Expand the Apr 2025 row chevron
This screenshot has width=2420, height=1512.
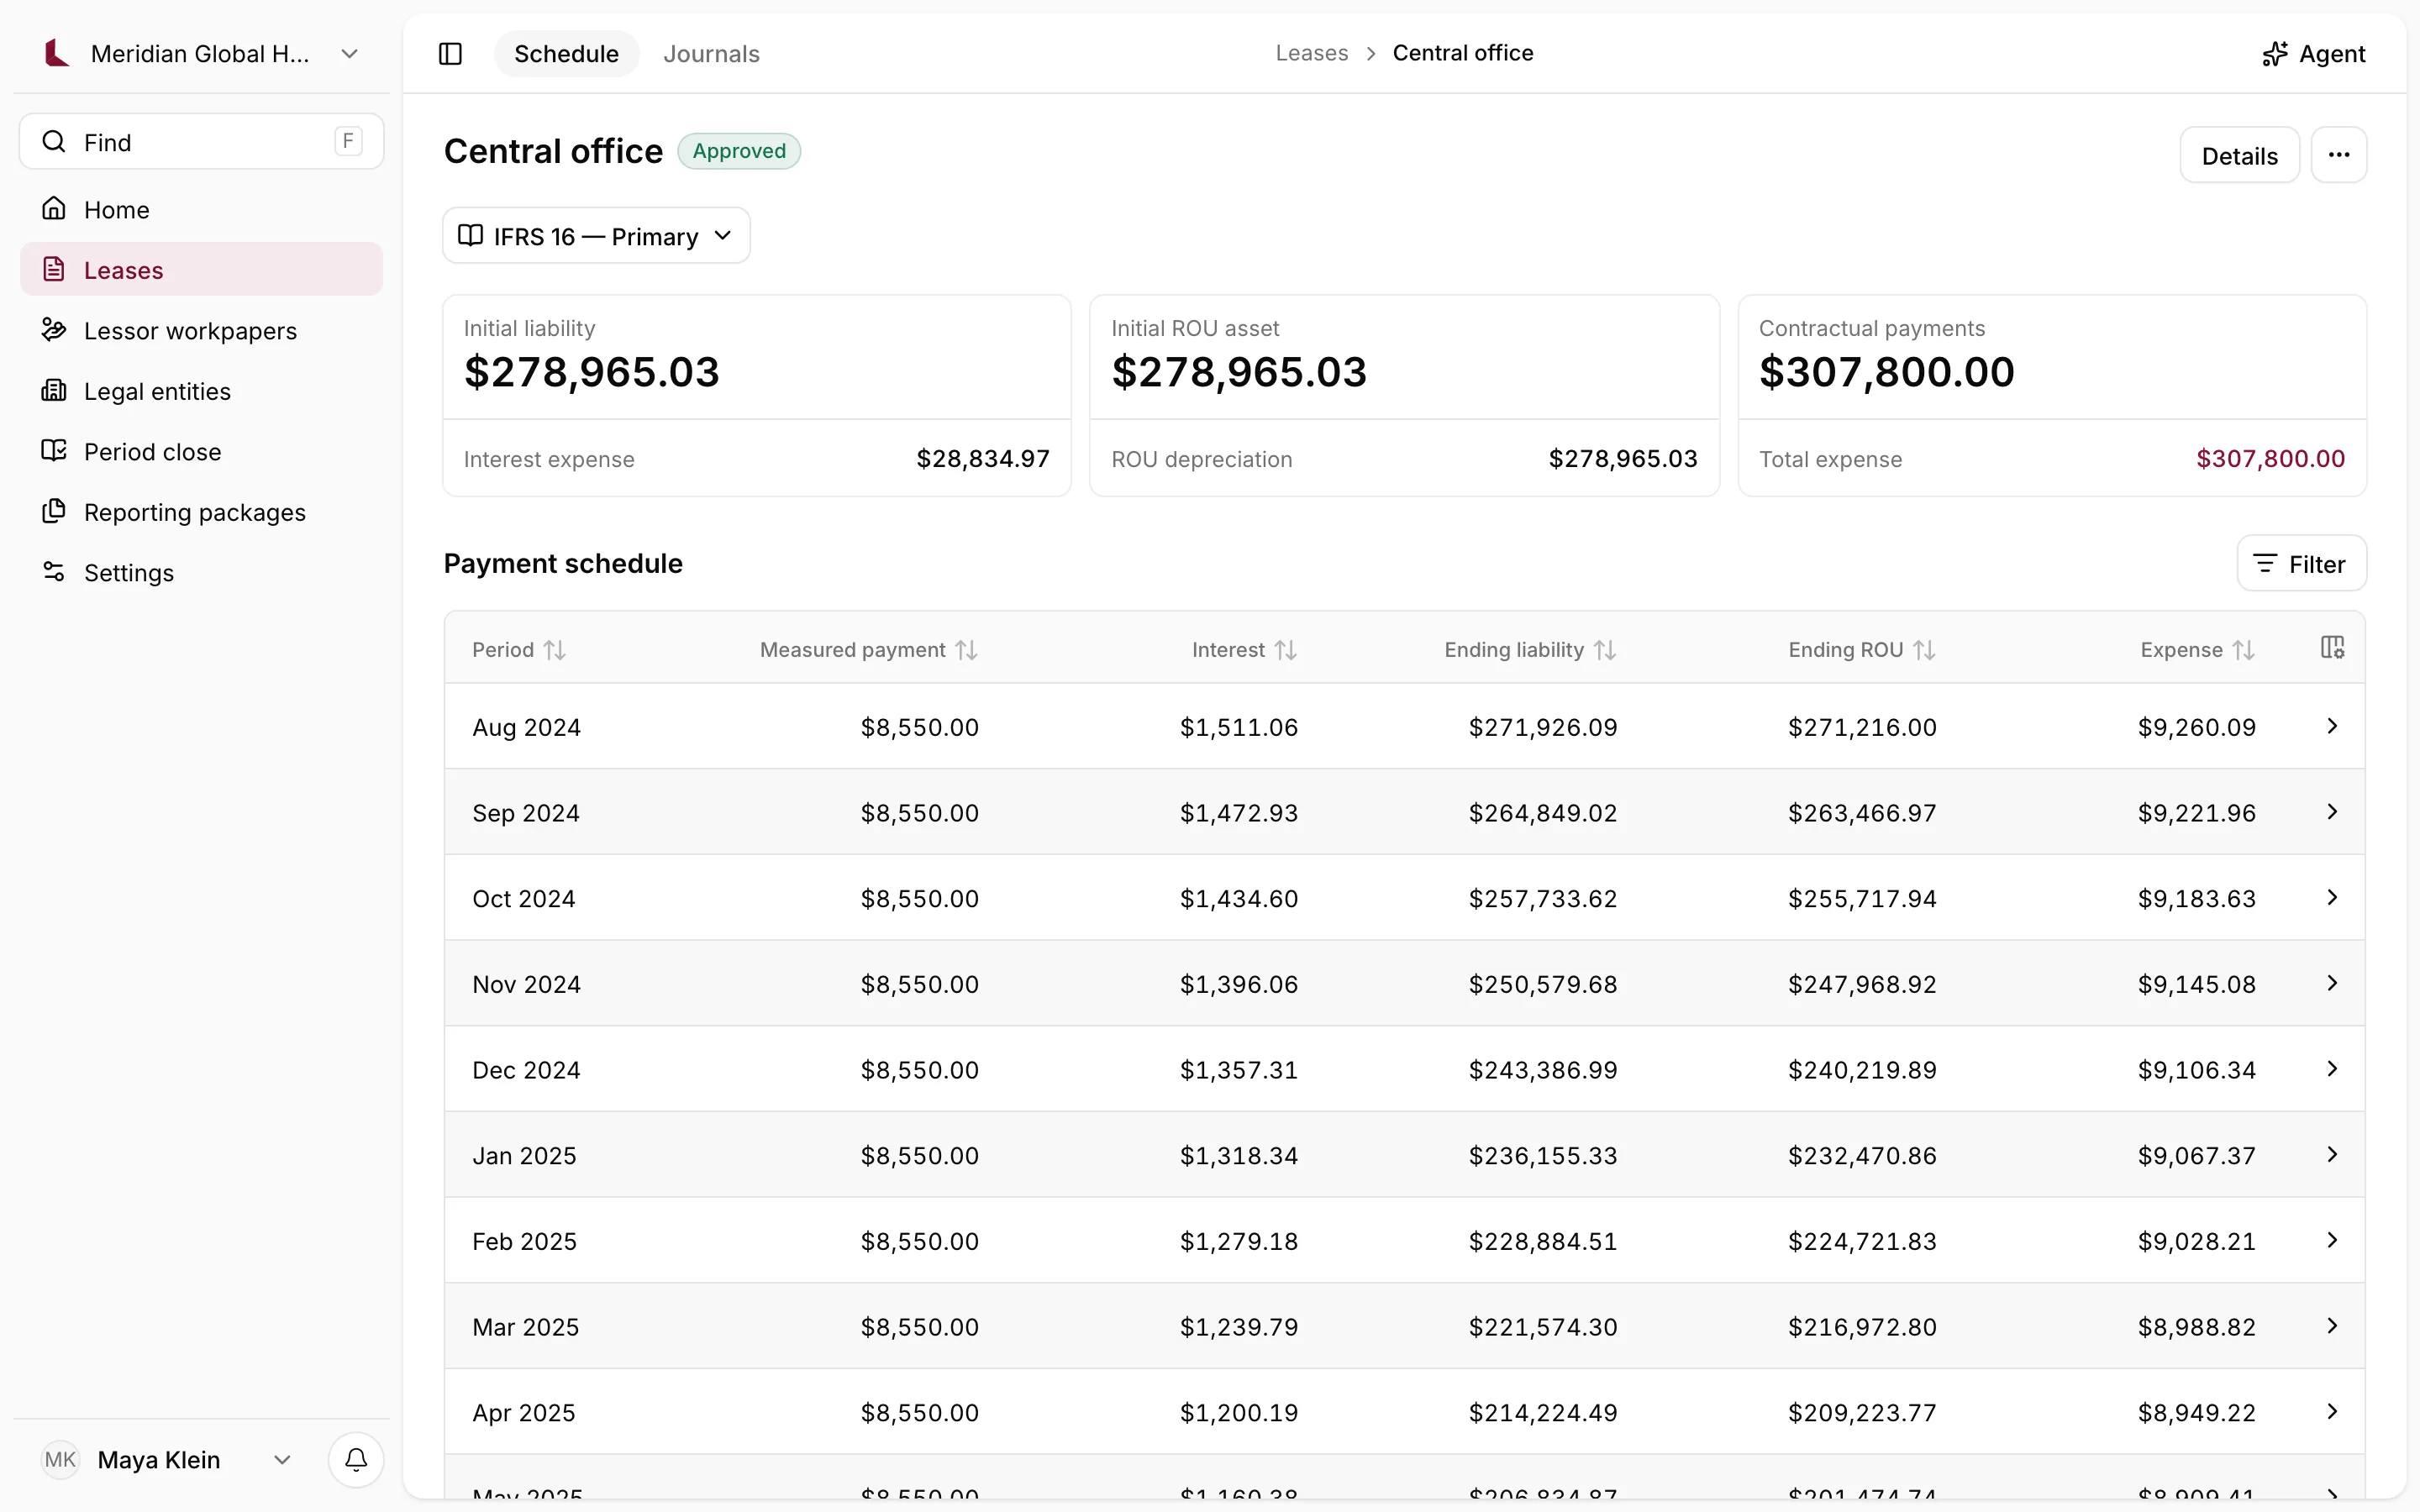click(x=2332, y=1412)
